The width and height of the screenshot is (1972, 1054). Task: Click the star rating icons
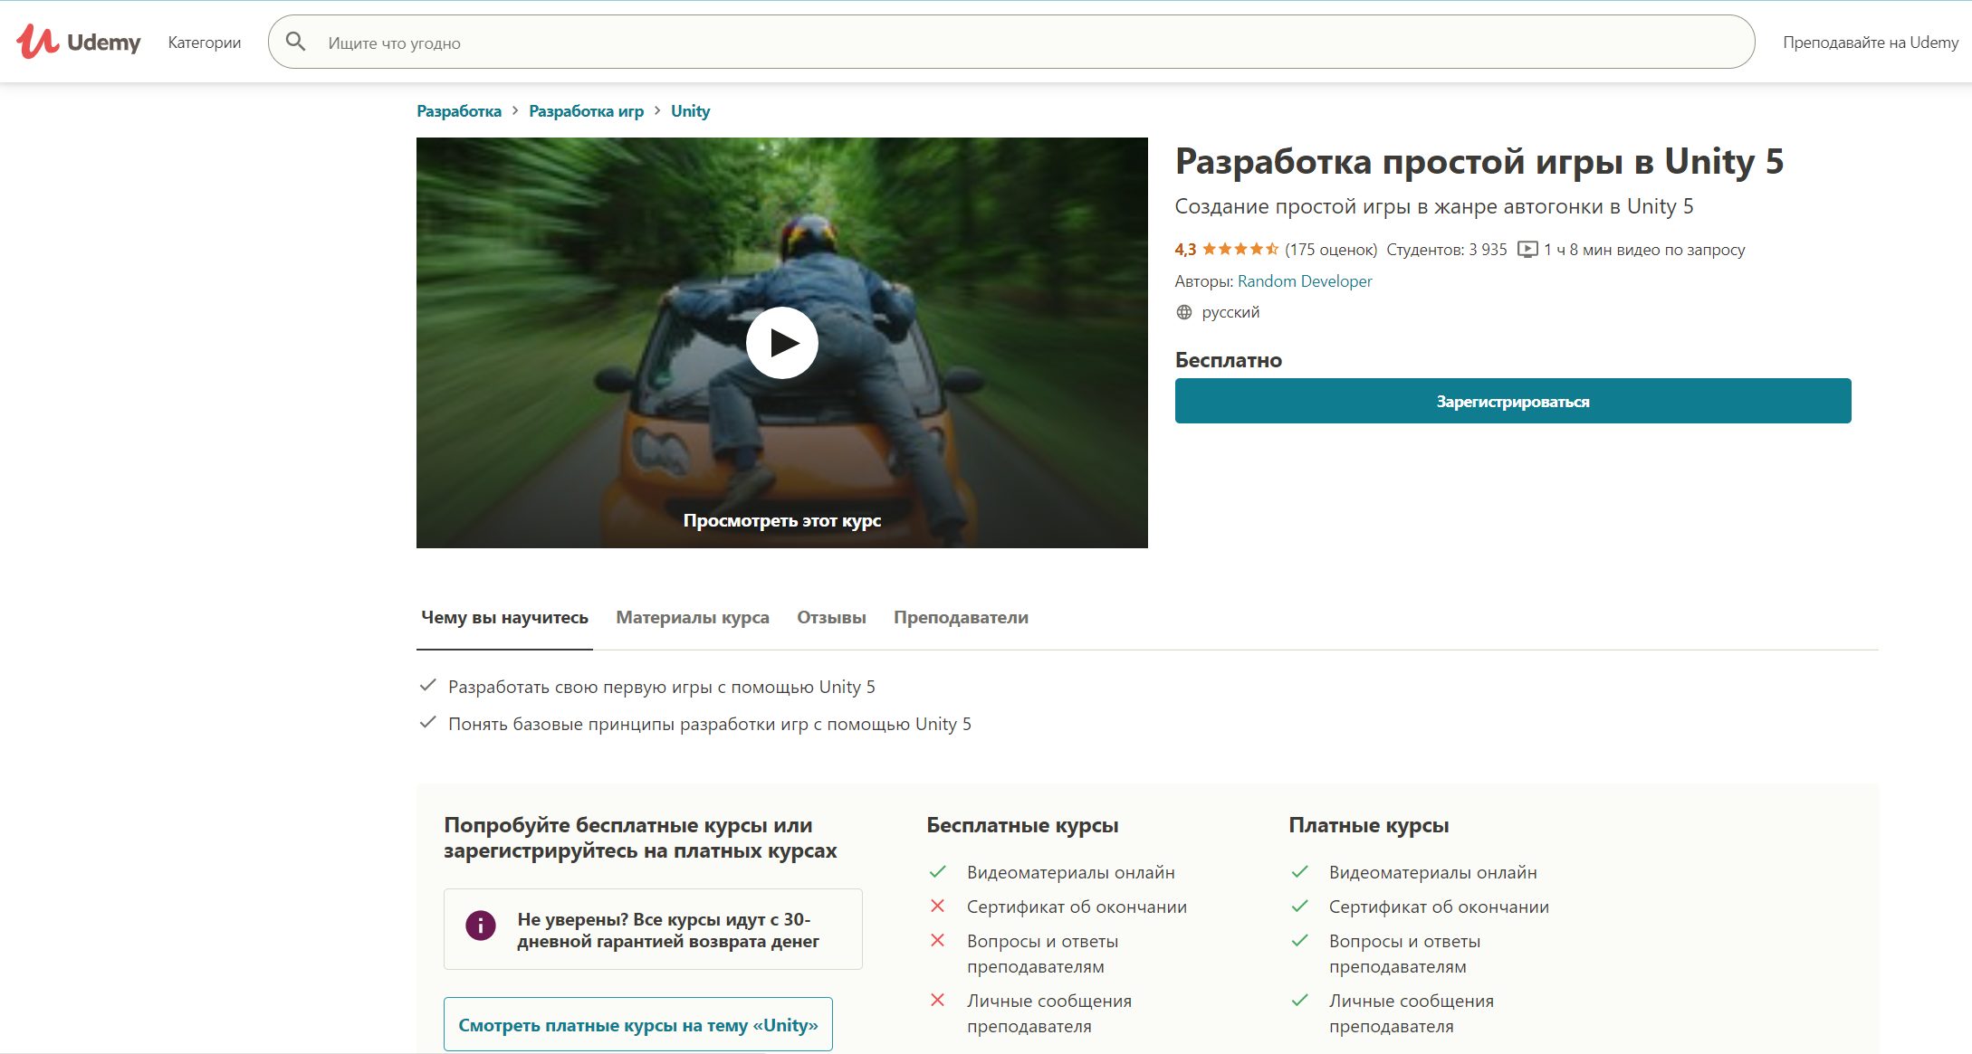1240,249
